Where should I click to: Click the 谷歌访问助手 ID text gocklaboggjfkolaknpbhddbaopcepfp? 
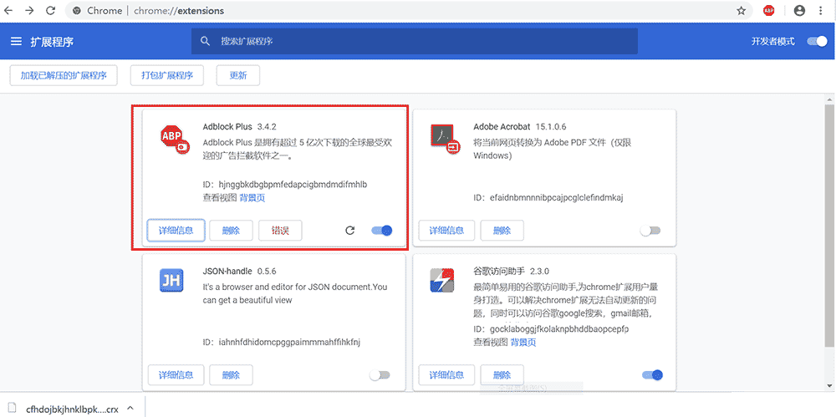pos(559,329)
